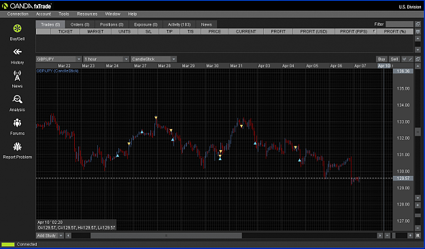Click chart horizontal scroll right arrow

(380, 235)
